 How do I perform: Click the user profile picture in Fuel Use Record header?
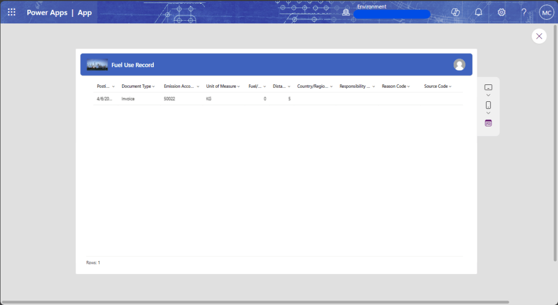[x=459, y=65]
